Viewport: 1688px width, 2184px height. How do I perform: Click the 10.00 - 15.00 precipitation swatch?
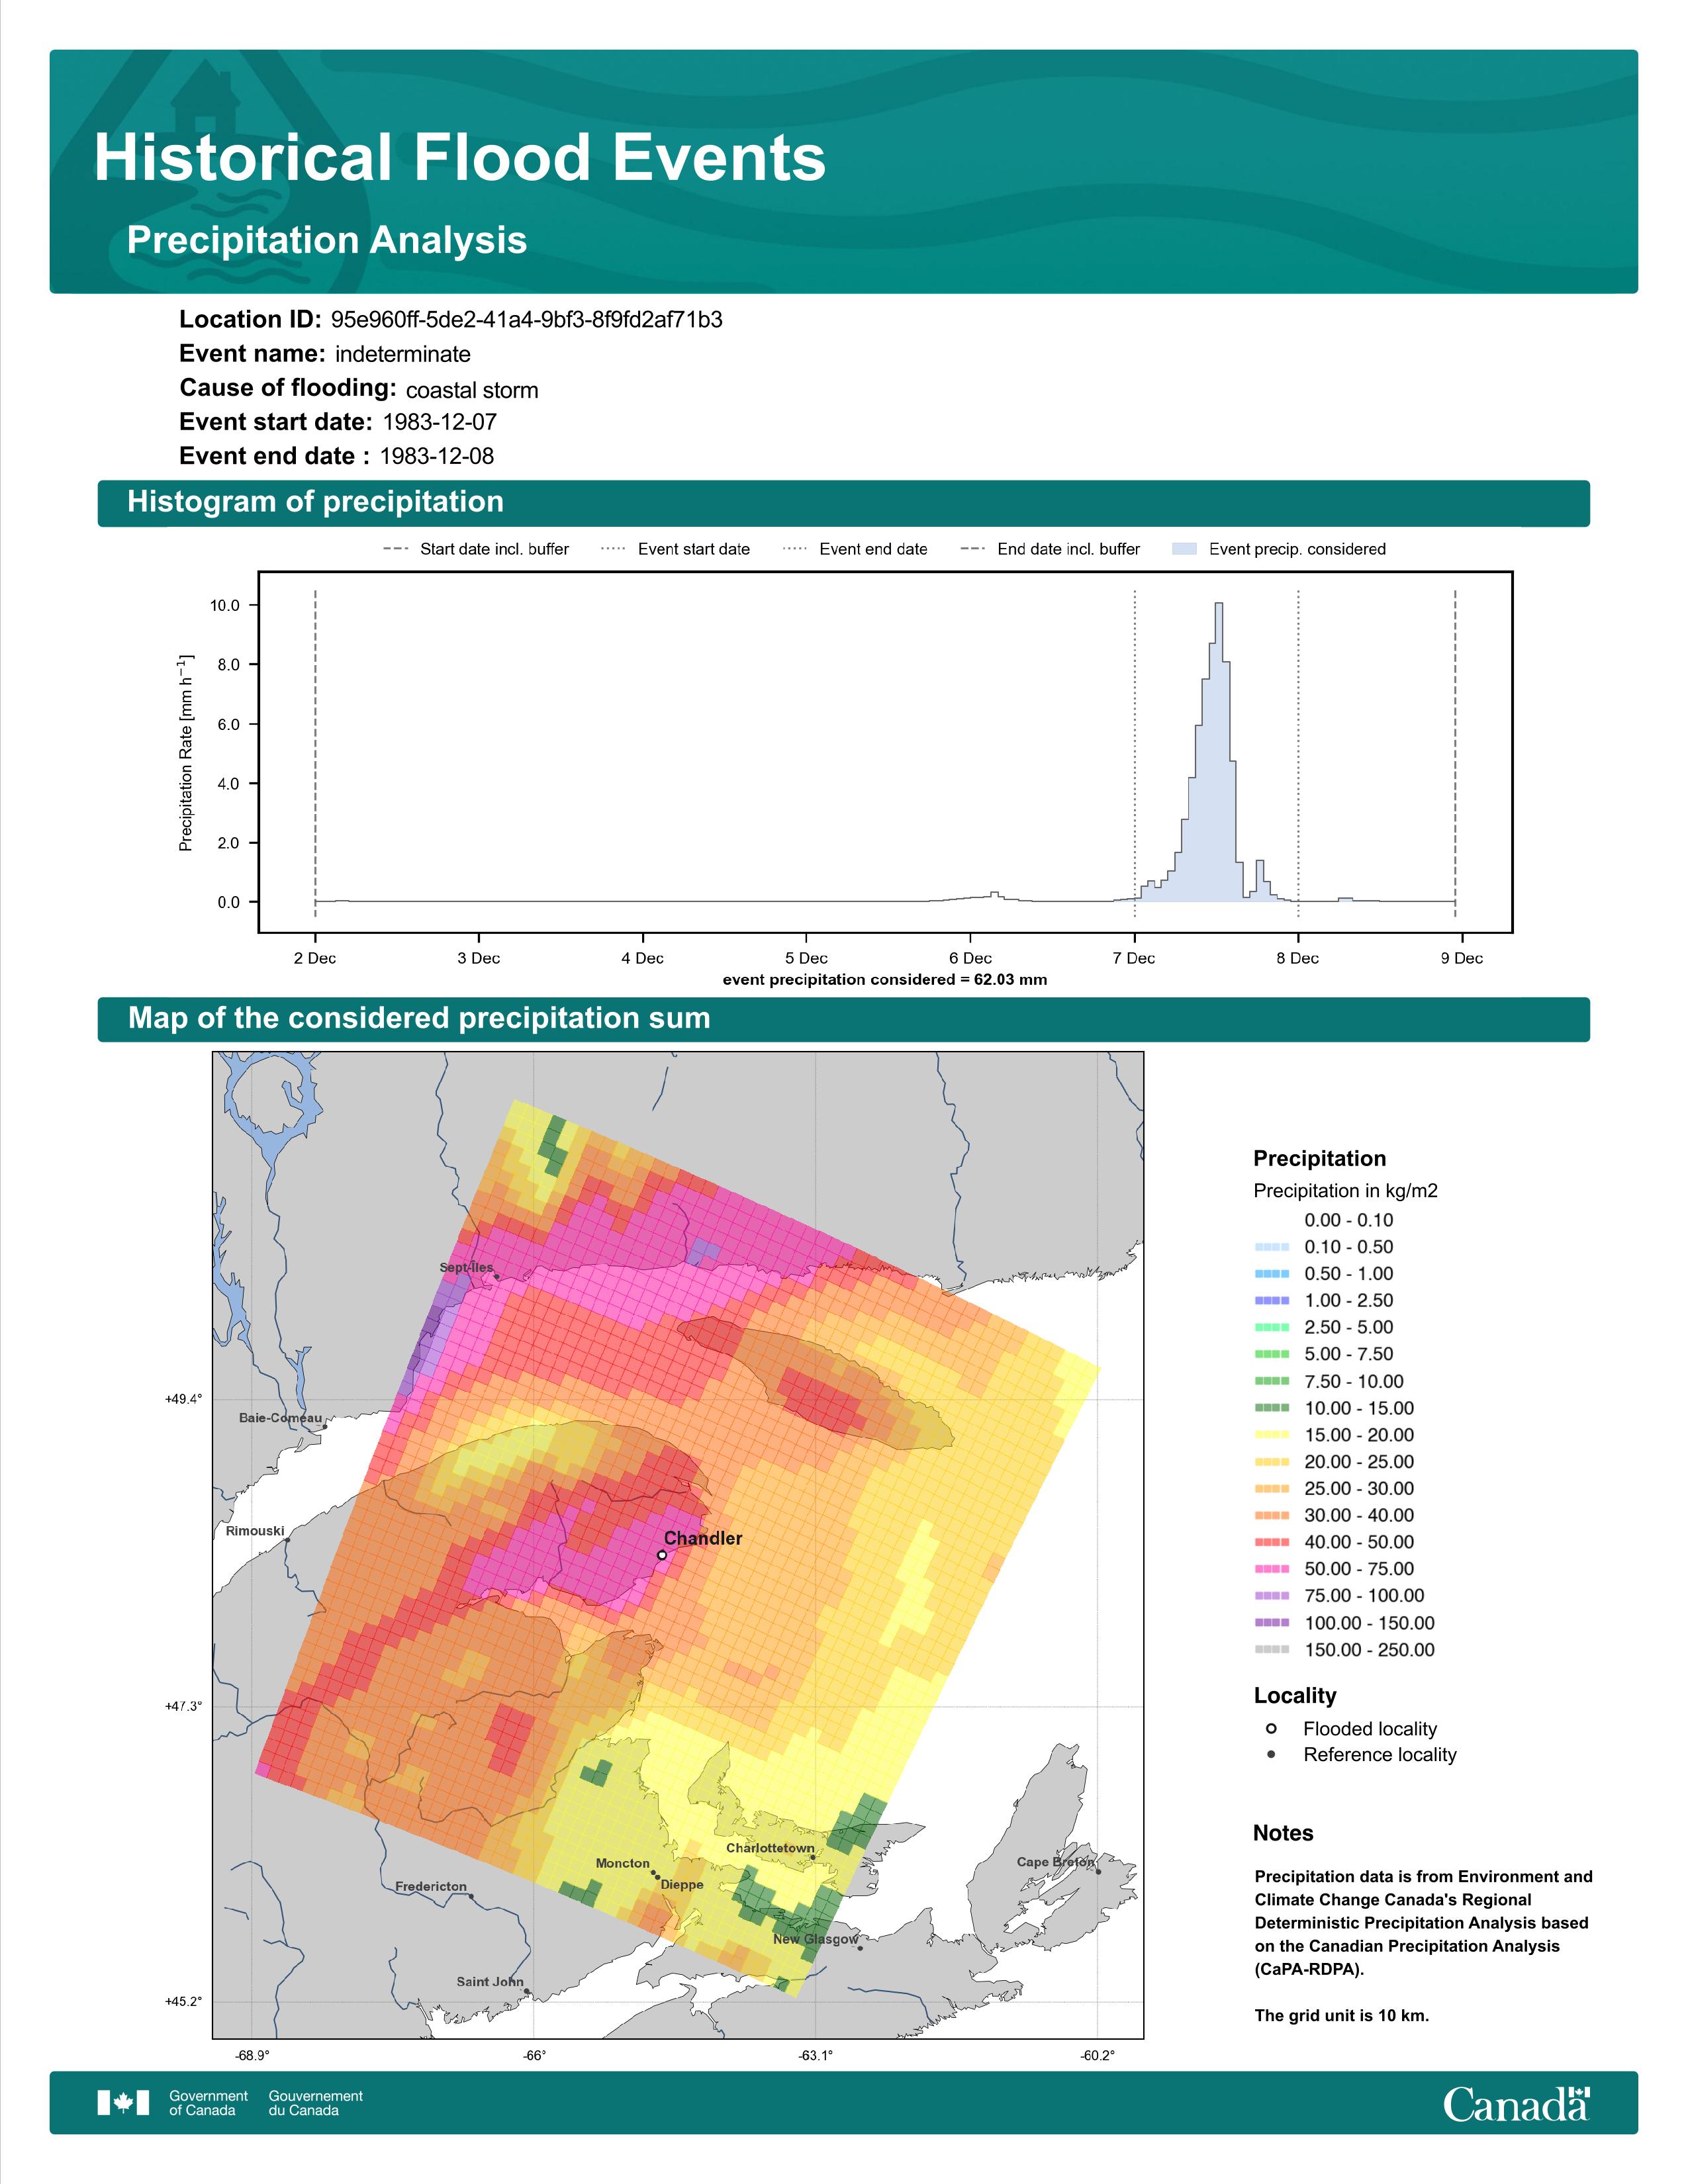[x=1271, y=1408]
